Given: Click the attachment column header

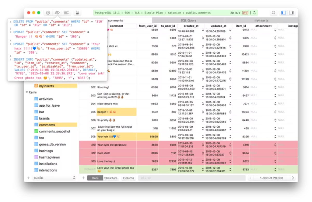Looking at the screenshot, I should point(263,26).
